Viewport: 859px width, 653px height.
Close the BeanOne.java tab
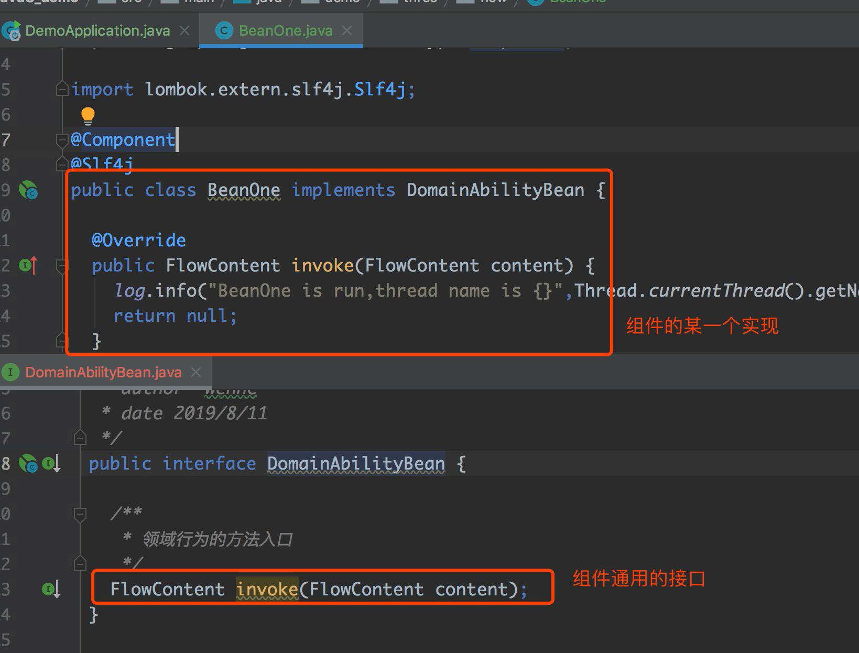346,31
